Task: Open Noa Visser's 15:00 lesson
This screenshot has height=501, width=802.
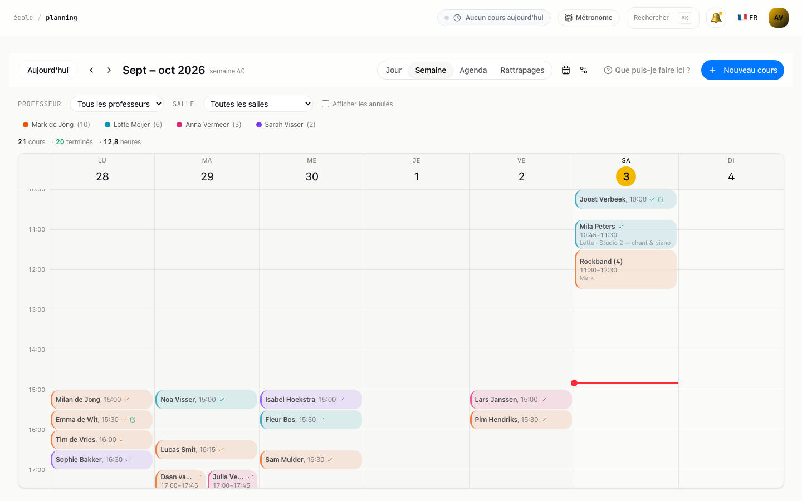Action: tap(206, 400)
